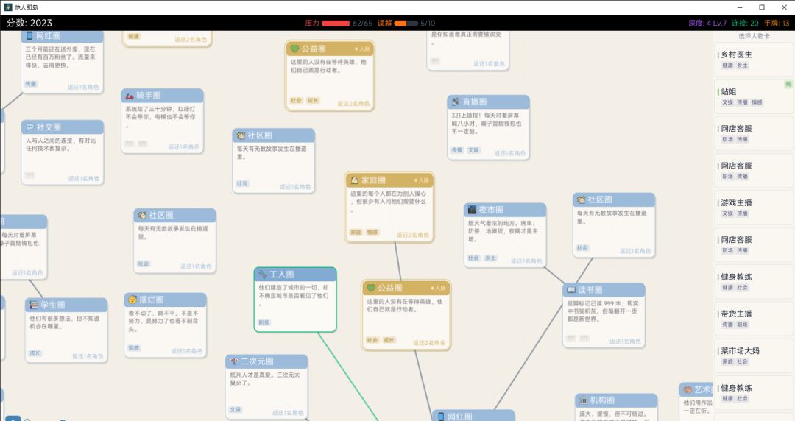Click the 选择人物卡 panel header
Viewport: 795px width, 421px height.
coord(754,36)
